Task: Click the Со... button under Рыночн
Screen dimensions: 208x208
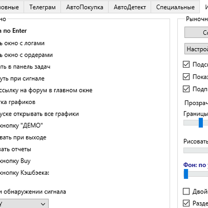Action: [196, 32]
